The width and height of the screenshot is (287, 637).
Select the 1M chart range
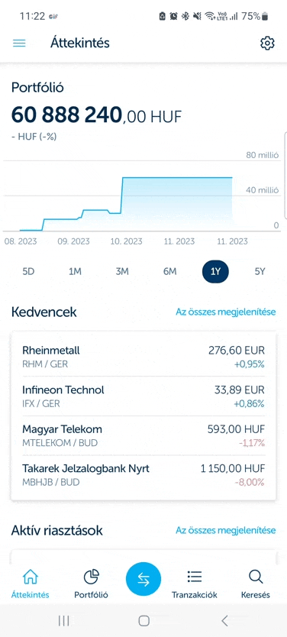pyautogui.click(x=75, y=272)
